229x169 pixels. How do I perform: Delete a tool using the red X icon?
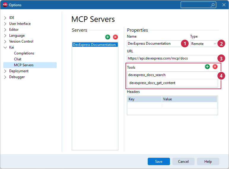215,67
